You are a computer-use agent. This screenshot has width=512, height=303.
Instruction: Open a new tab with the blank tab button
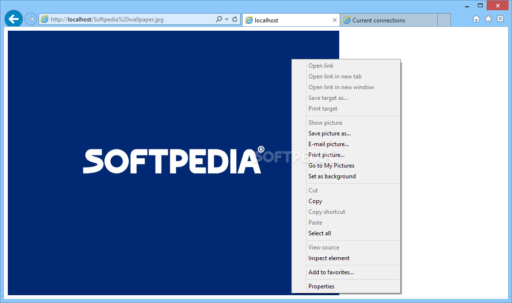[x=444, y=20]
